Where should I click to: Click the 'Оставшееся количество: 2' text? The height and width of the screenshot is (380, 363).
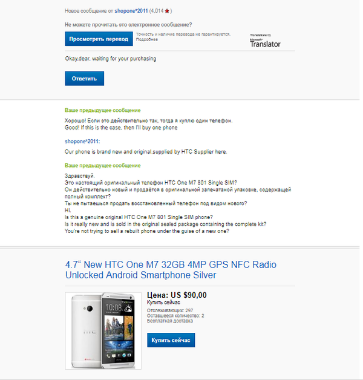click(x=175, y=316)
